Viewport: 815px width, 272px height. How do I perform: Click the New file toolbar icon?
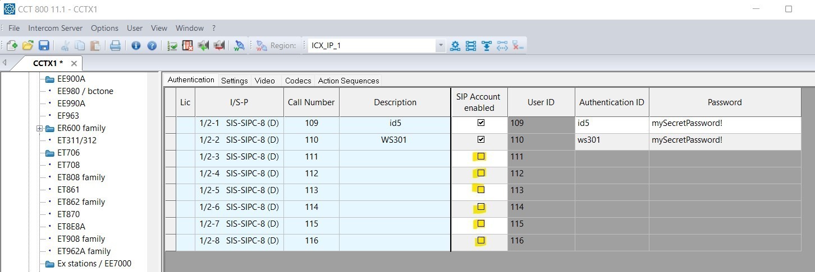(12, 46)
